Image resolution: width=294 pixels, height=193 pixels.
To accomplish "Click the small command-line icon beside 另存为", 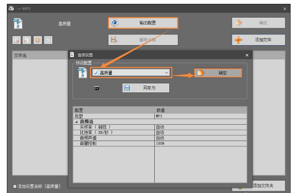I will coord(97,89).
